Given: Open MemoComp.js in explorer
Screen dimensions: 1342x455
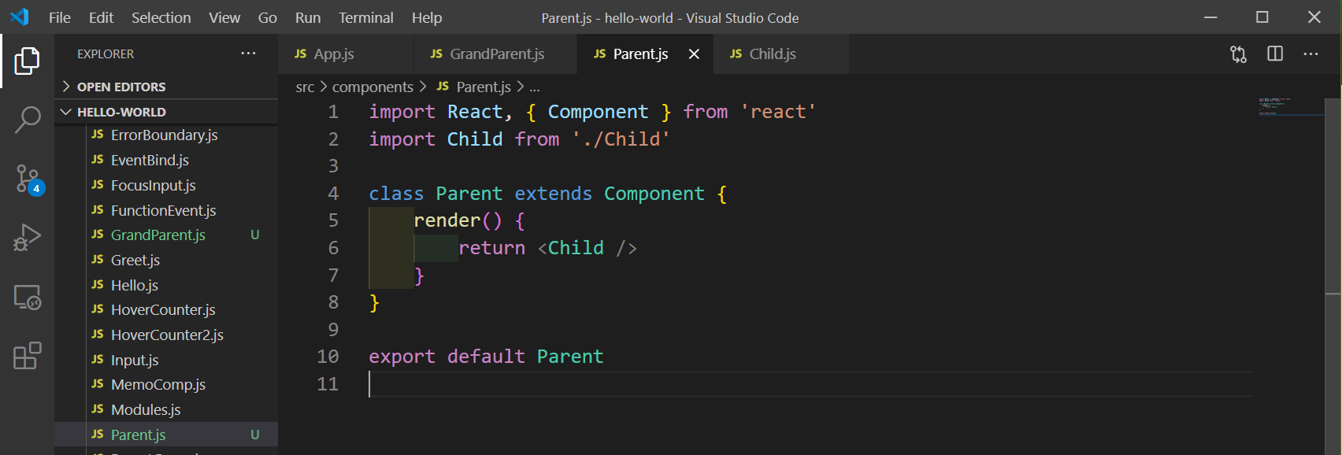Looking at the screenshot, I should tap(166, 384).
